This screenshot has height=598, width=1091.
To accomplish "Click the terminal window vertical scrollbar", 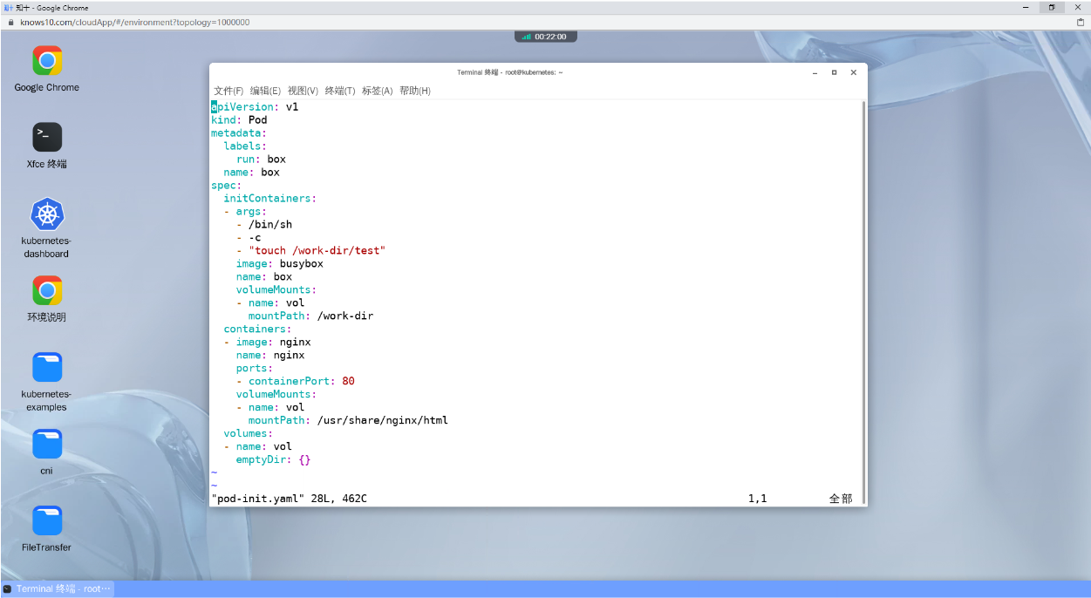I will tap(863, 302).
